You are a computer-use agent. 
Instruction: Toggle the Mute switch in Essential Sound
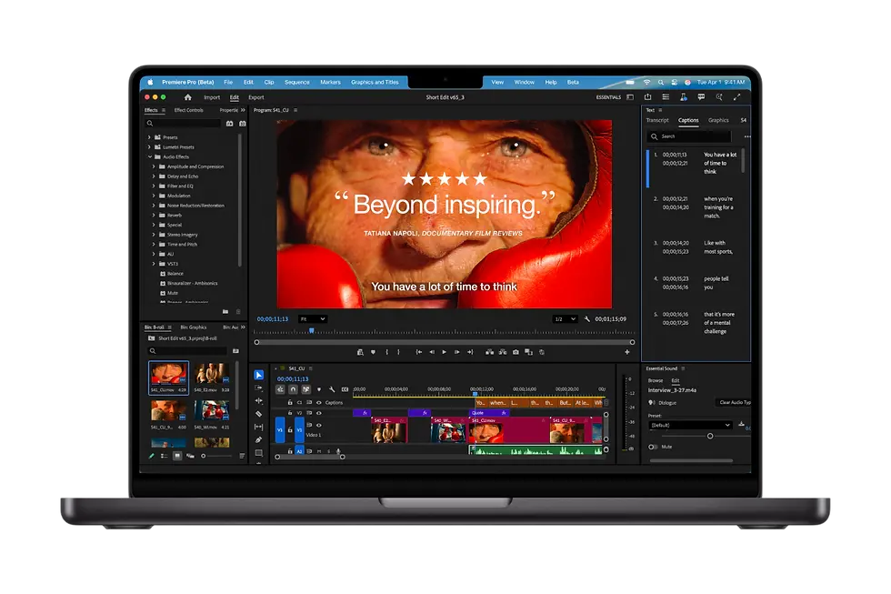[x=654, y=447]
